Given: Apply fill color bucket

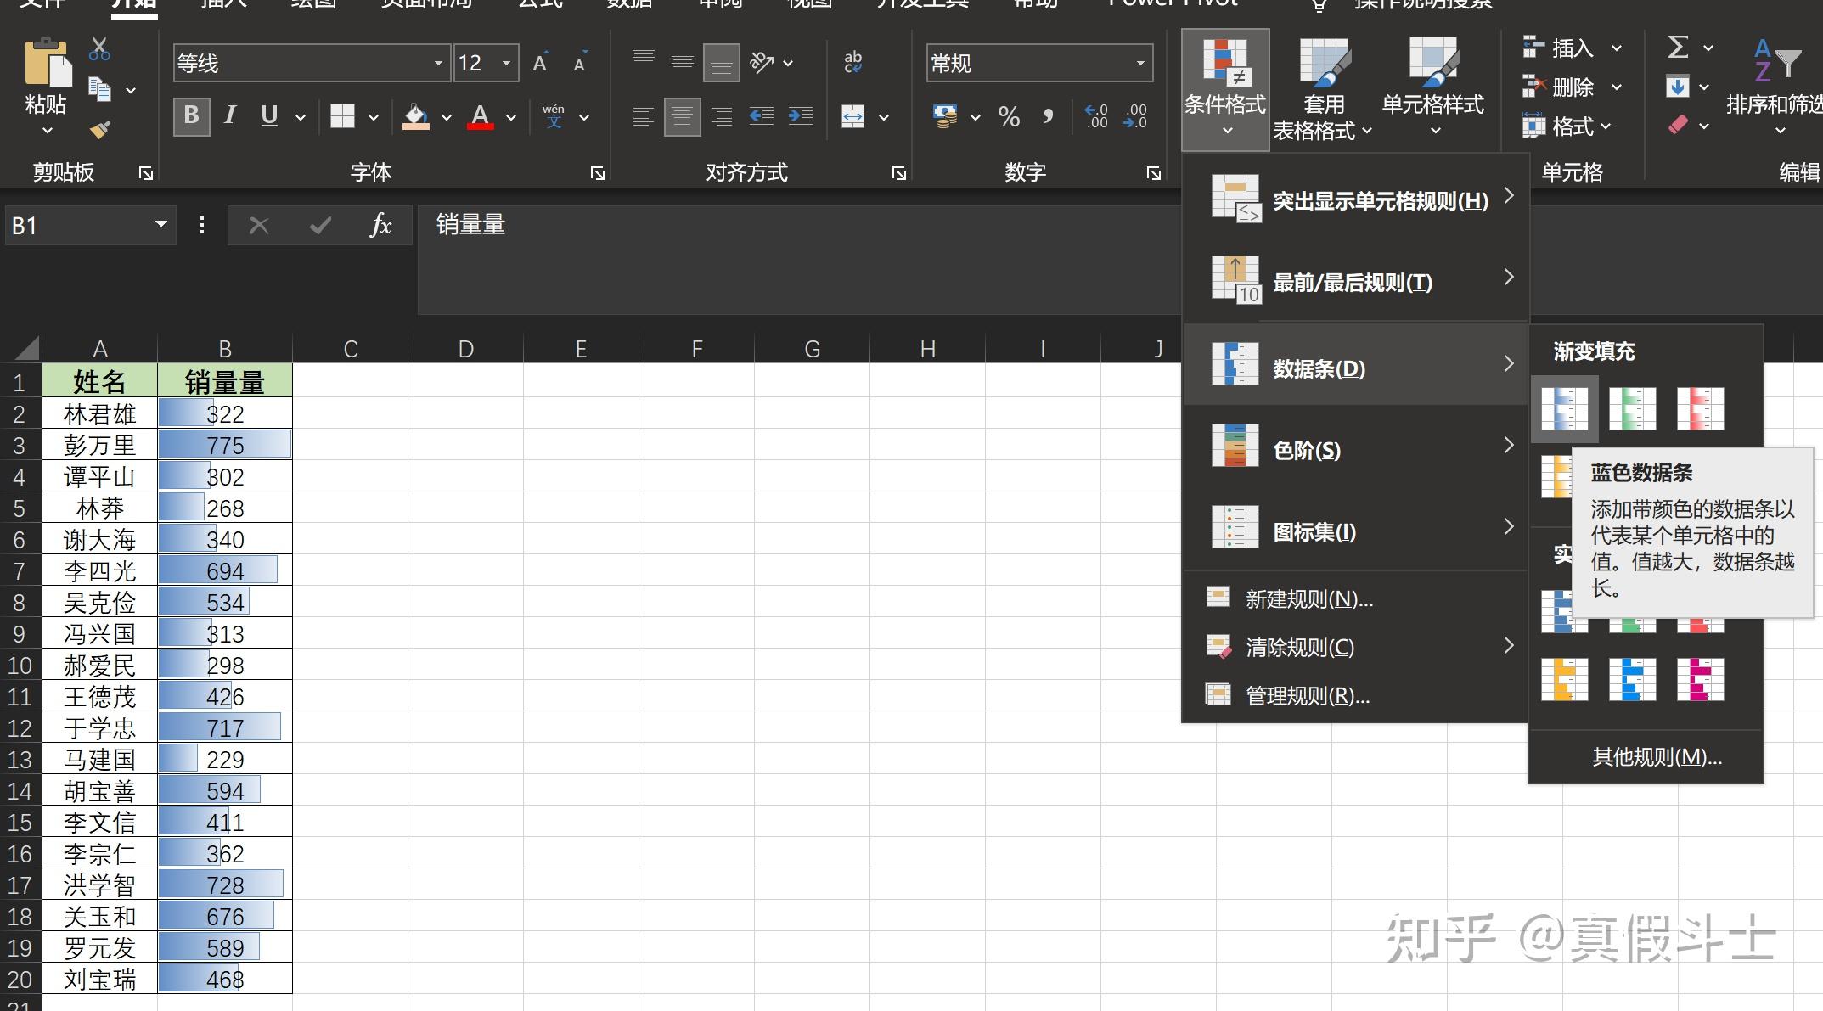Looking at the screenshot, I should tap(415, 116).
